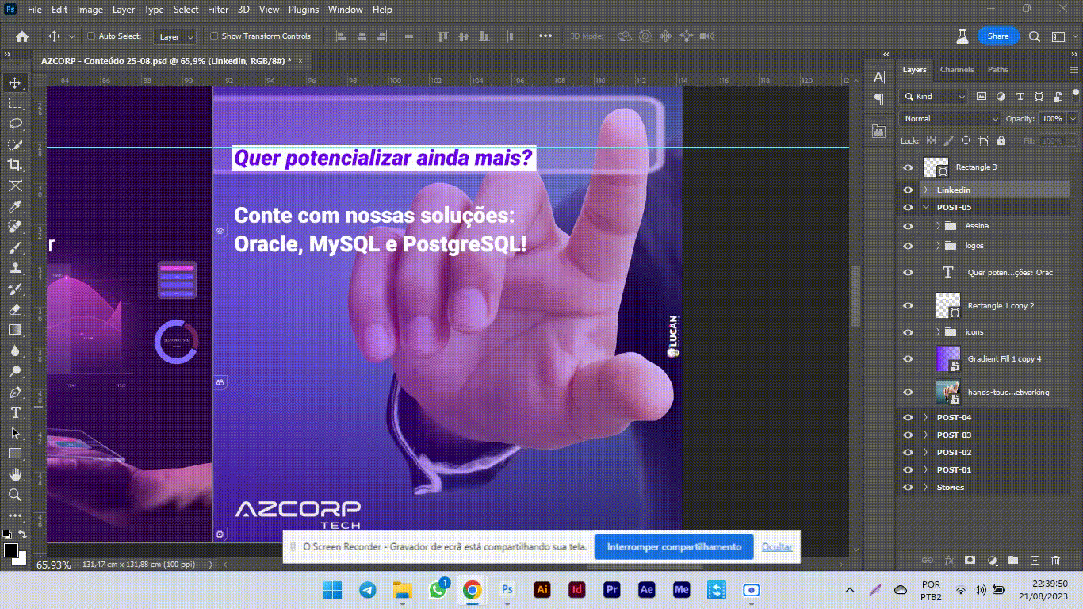The image size is (1083, 609).
Task: Click the Ocultar link
Action: 777,547
